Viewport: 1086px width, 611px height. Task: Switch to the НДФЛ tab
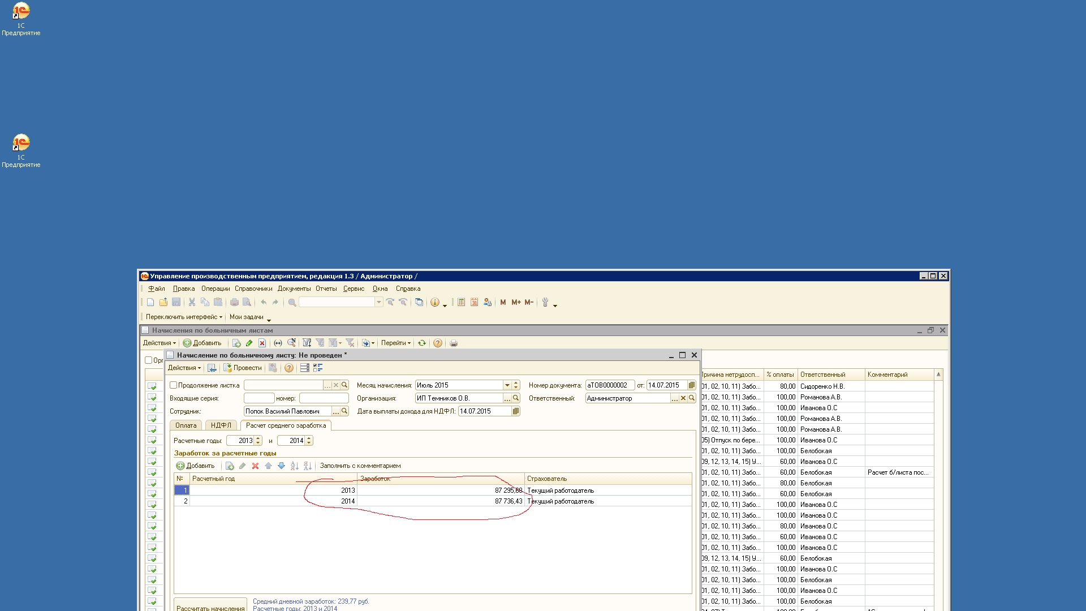tap(221, 425)
